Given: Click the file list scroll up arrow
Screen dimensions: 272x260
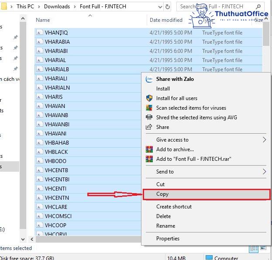Looking at the screenshot, I should tap(266, 18).
